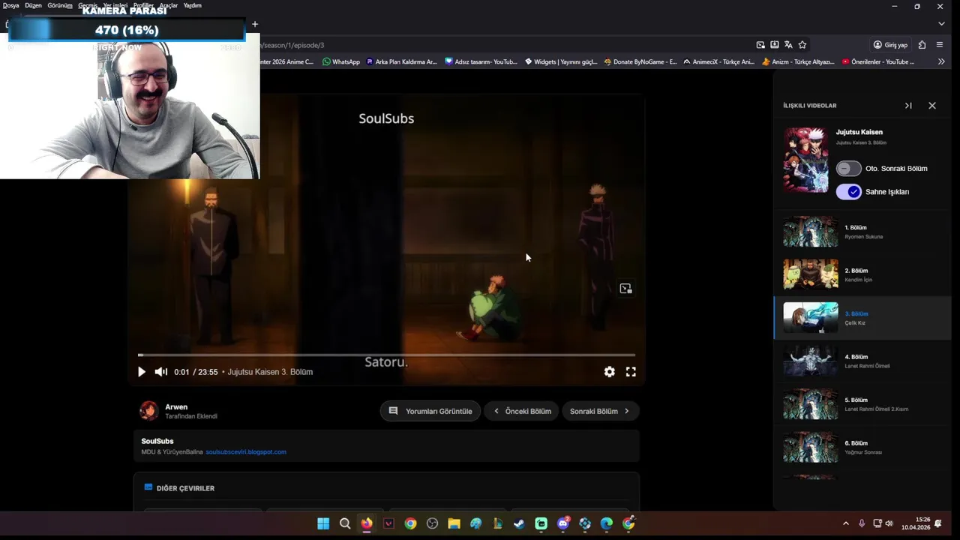Click the picture-in-picture icon on video

626,289
